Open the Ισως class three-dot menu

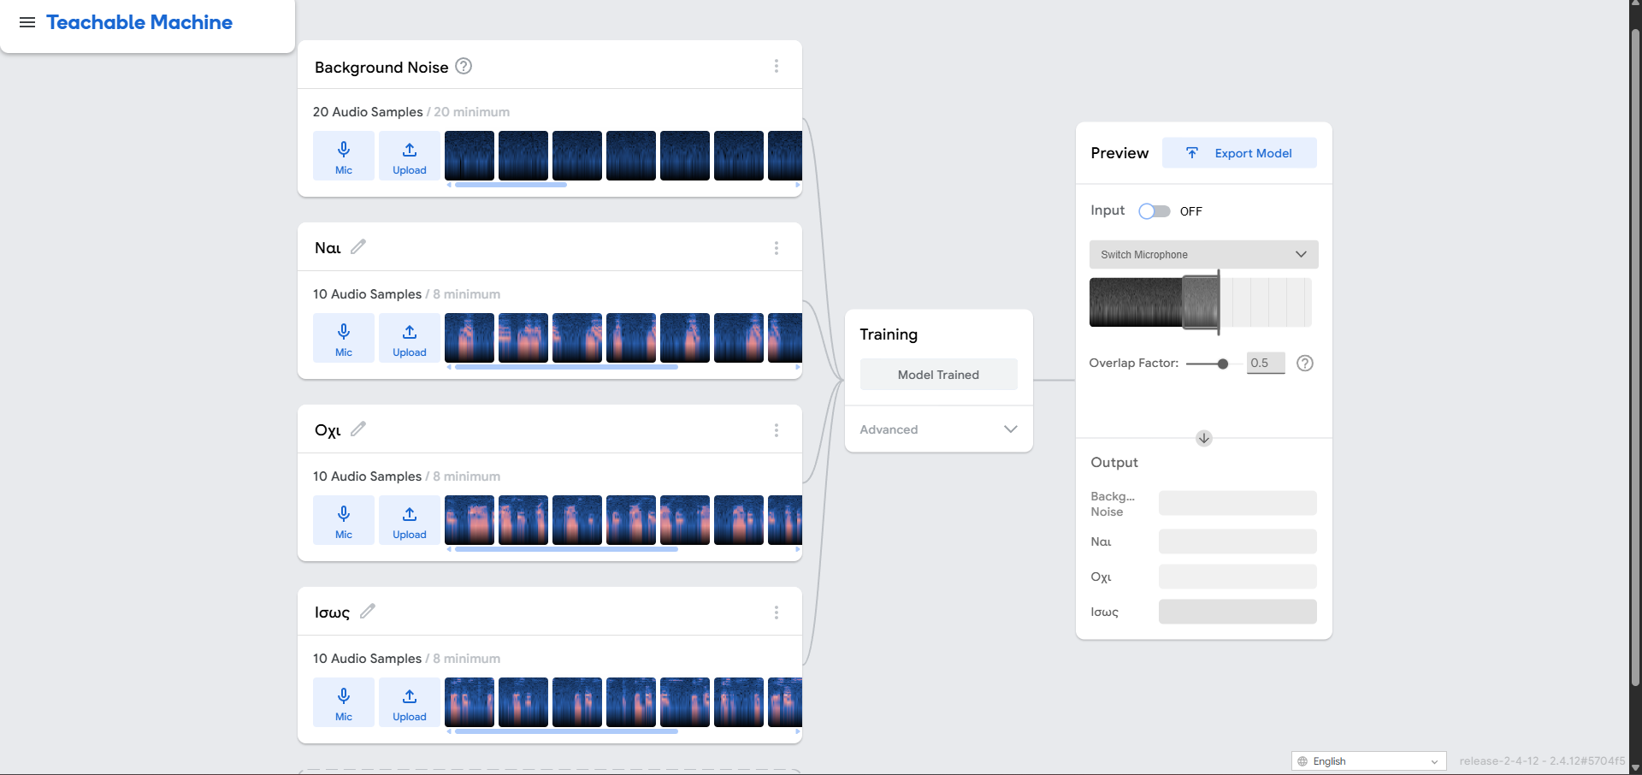pyautogui.click(x=777, y=612)
